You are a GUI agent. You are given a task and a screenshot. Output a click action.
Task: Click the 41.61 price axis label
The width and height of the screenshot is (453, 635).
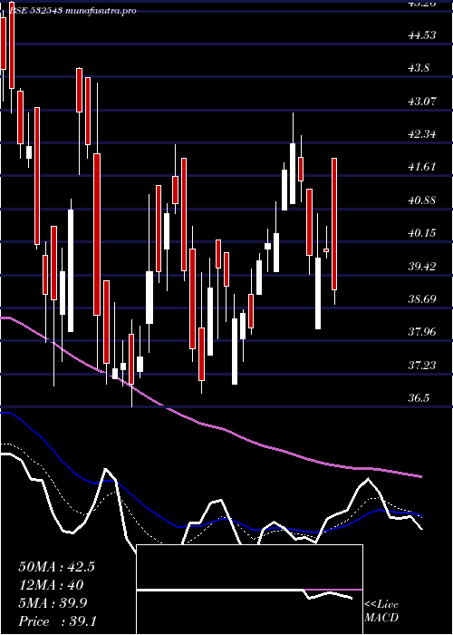(422, 167)
